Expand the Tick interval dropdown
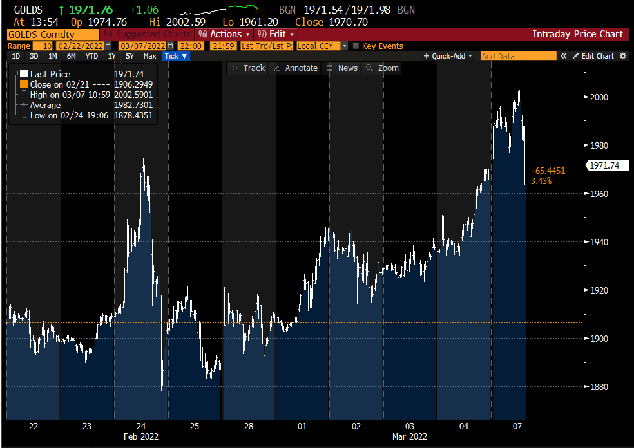The image size is (634, 448). (x=176, y=56)
